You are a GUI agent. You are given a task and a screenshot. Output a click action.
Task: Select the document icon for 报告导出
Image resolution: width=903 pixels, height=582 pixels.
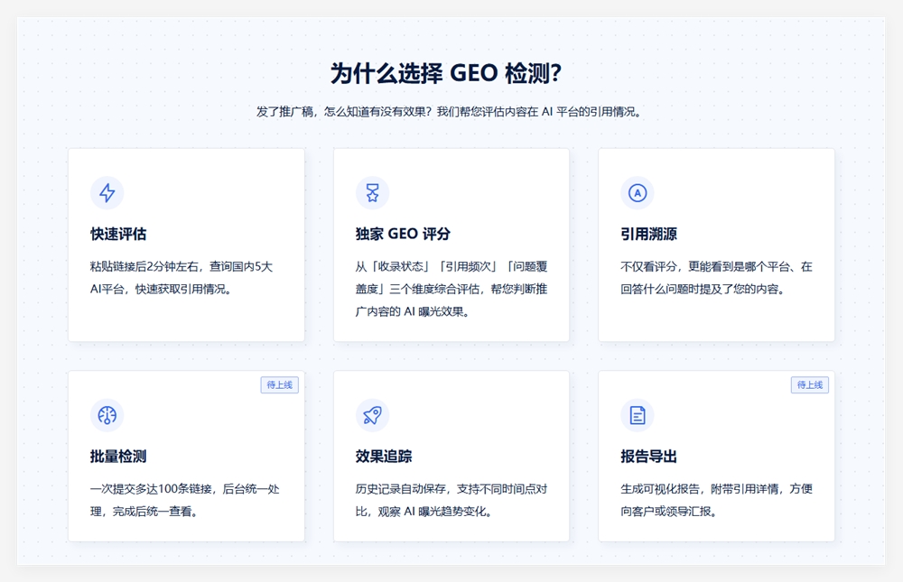pyautogui.click(x=638, y=415)
